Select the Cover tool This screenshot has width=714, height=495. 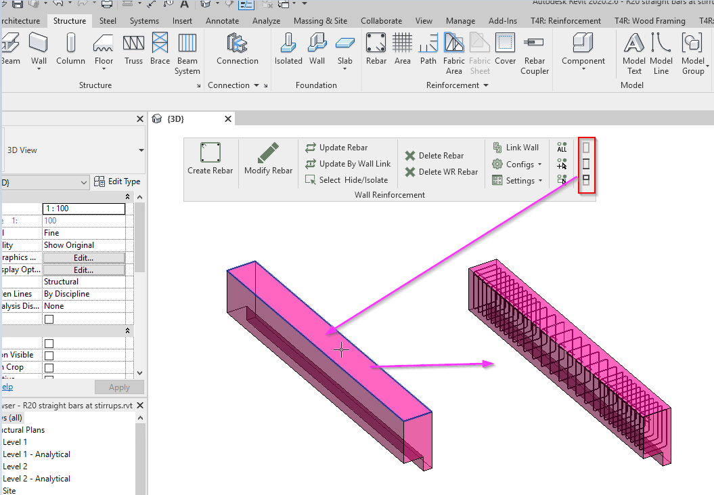tap(505, 49)
